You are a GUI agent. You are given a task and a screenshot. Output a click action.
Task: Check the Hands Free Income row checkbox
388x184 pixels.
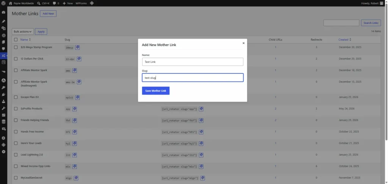tap(16, 132)
